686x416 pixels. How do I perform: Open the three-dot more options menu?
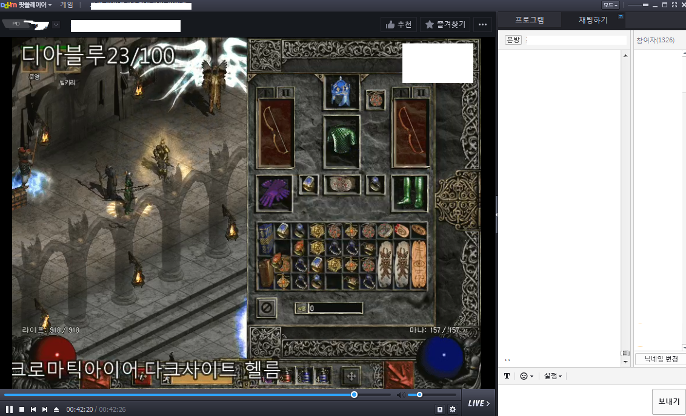click(482, 24)
